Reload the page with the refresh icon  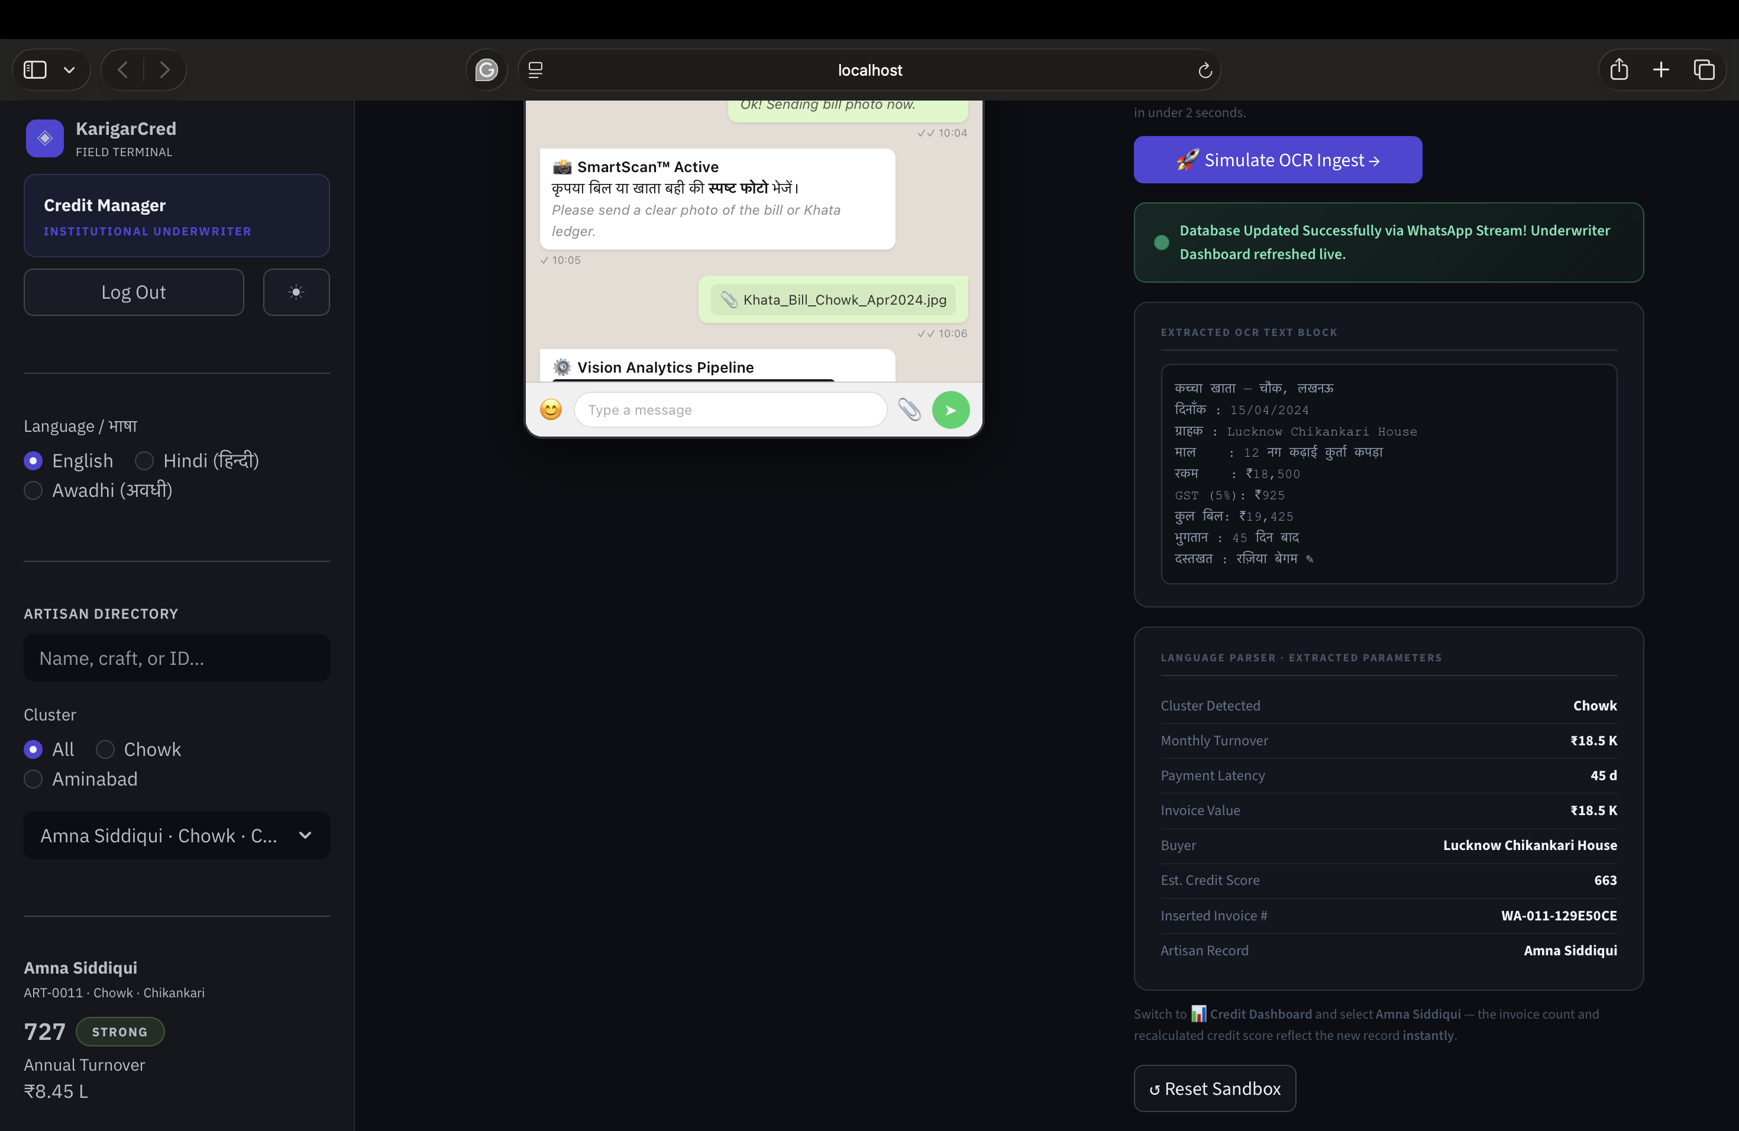point(1205,70)
